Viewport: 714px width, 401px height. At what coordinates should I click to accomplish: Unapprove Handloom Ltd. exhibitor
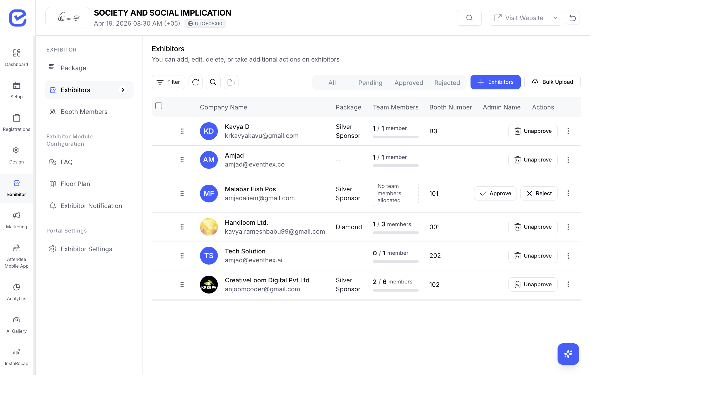click(x=533, y=227)
